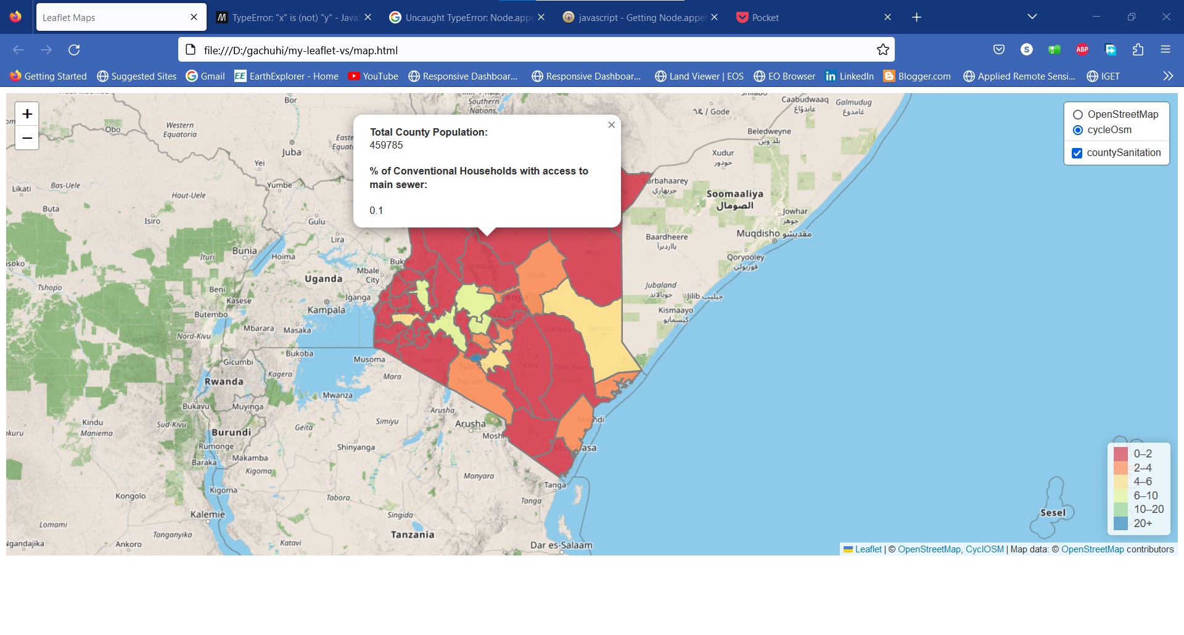
Task: Open the CyclOSM attribution link
Action: (x=984, y=549)
